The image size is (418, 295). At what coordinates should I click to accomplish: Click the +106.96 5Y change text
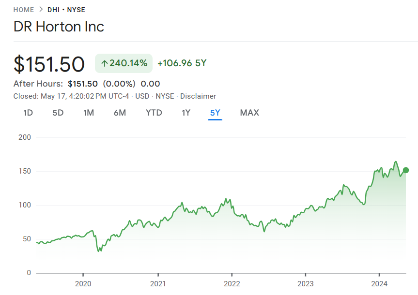pyautogui.click(x=182, y=63)
